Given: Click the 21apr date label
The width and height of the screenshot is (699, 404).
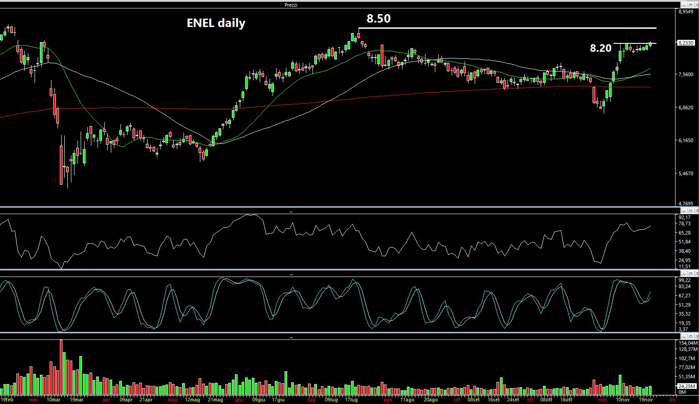Looking at the screenshot, I should click(146, 400).
